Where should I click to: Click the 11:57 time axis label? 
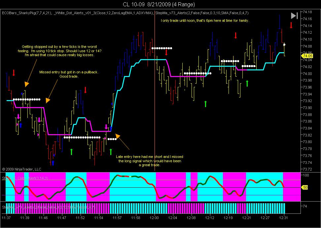[117, 217]
